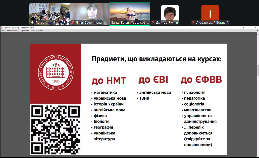Click the 1885 year in the logo
This screenshot has width=259, height=158.
(56, 81)
